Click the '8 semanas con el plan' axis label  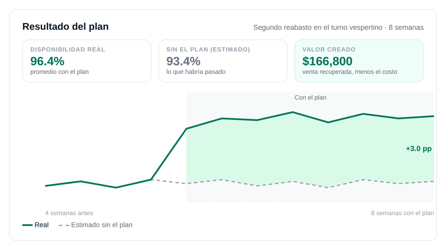tap(402, 213)
